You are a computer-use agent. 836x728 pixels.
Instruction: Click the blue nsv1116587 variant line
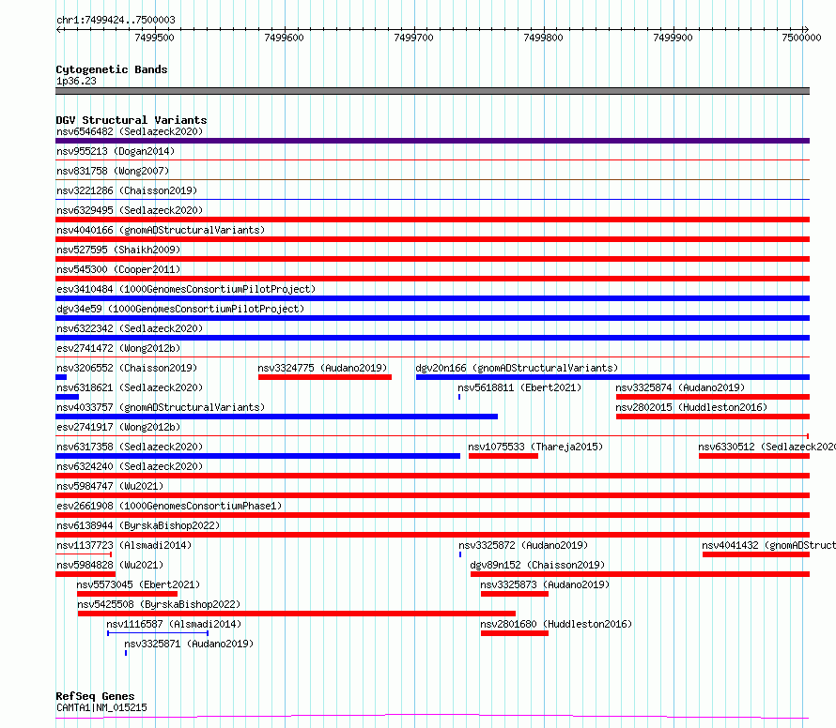pos(157,633)
